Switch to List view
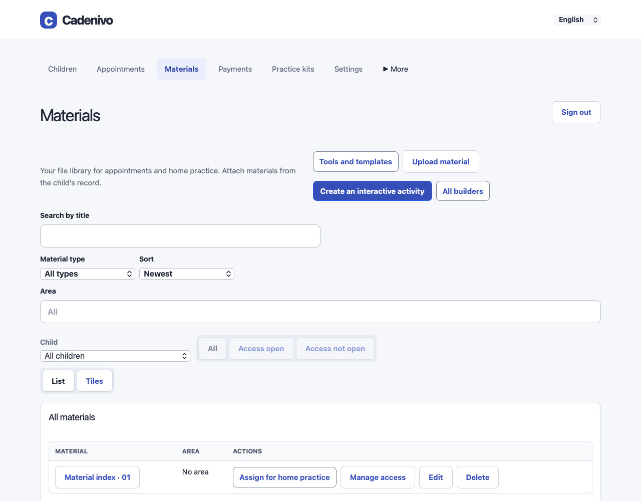The image size is (641, 501). 58,381
